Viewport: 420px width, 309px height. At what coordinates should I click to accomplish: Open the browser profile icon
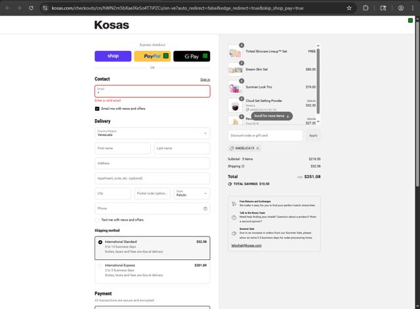(401, 8)
